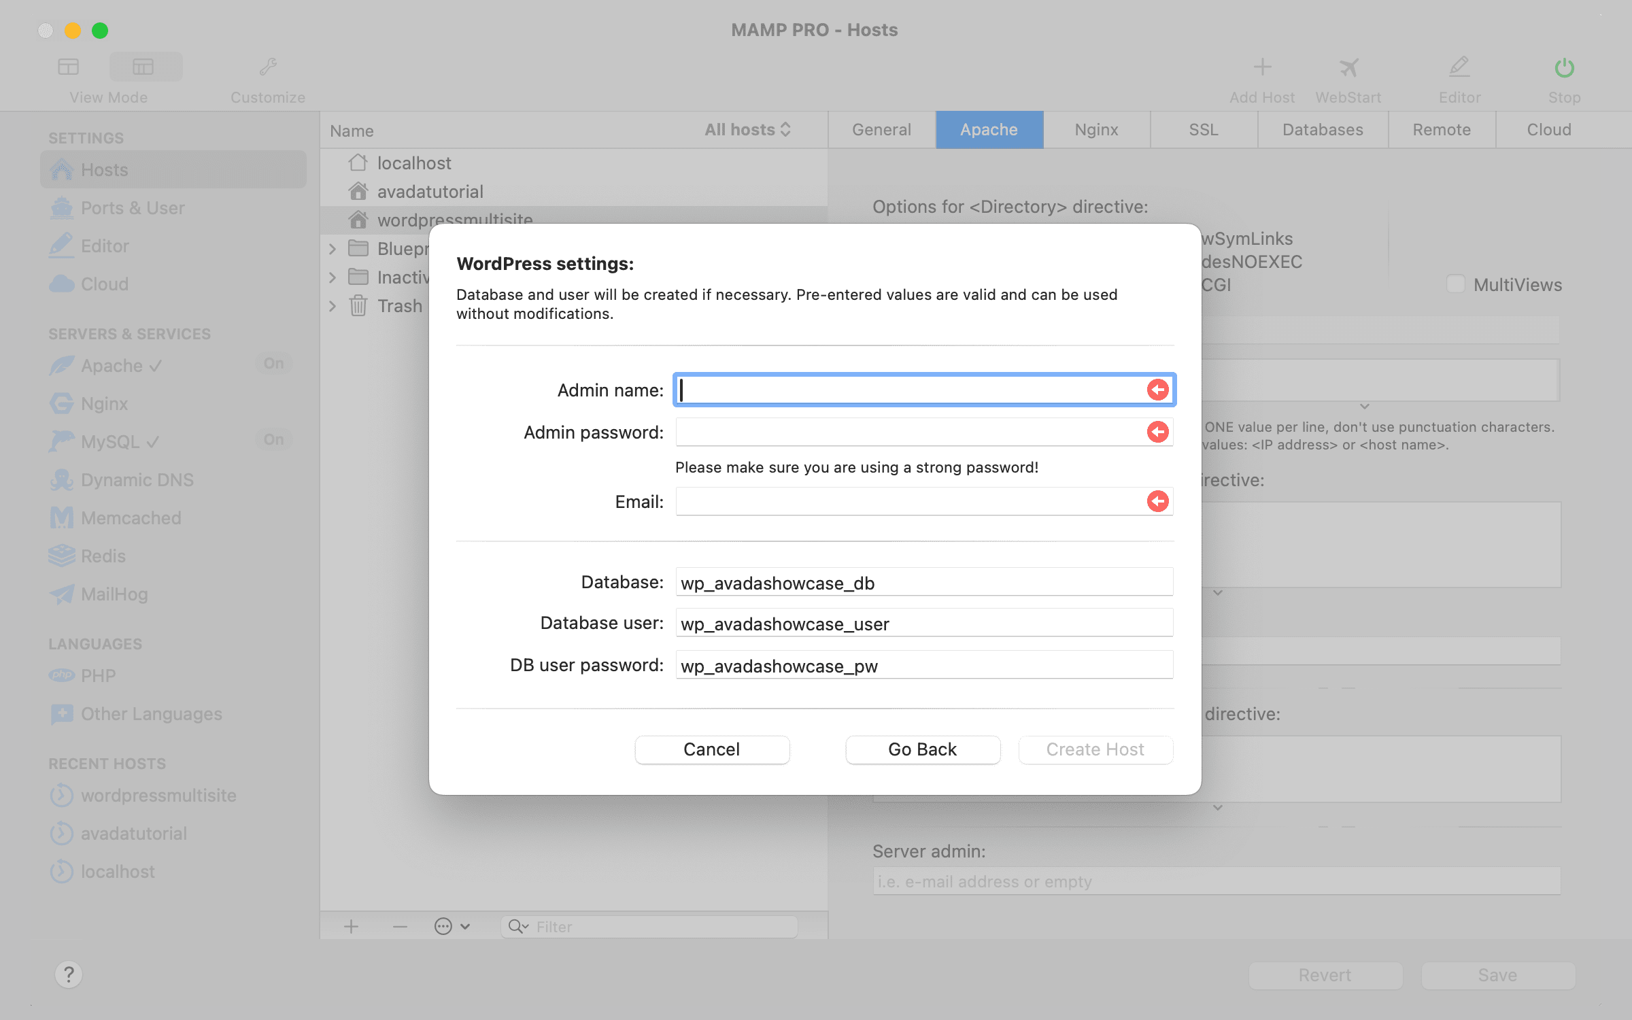Select localhost in hosts list

pyautogui.click(x=574, y=163)
